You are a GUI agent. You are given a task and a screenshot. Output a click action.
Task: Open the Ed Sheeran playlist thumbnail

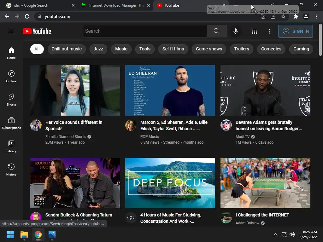coord(170,90)
